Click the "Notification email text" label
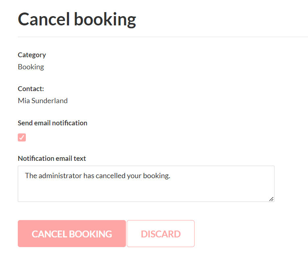The image size is (308, 264). 52,158
